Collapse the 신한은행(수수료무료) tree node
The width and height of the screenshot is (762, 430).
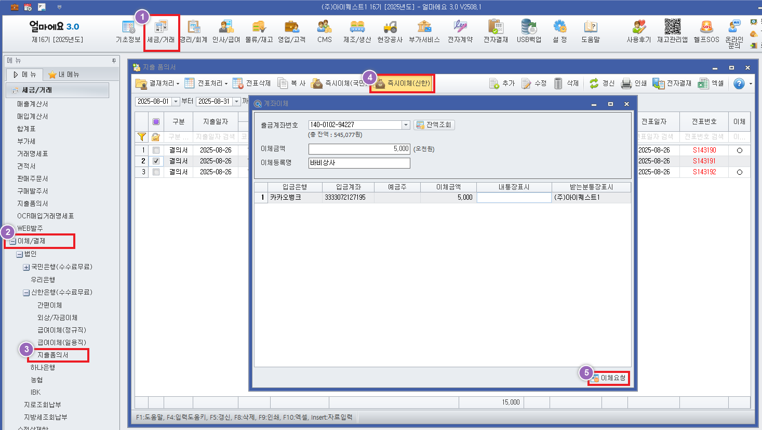pos(26,293)
